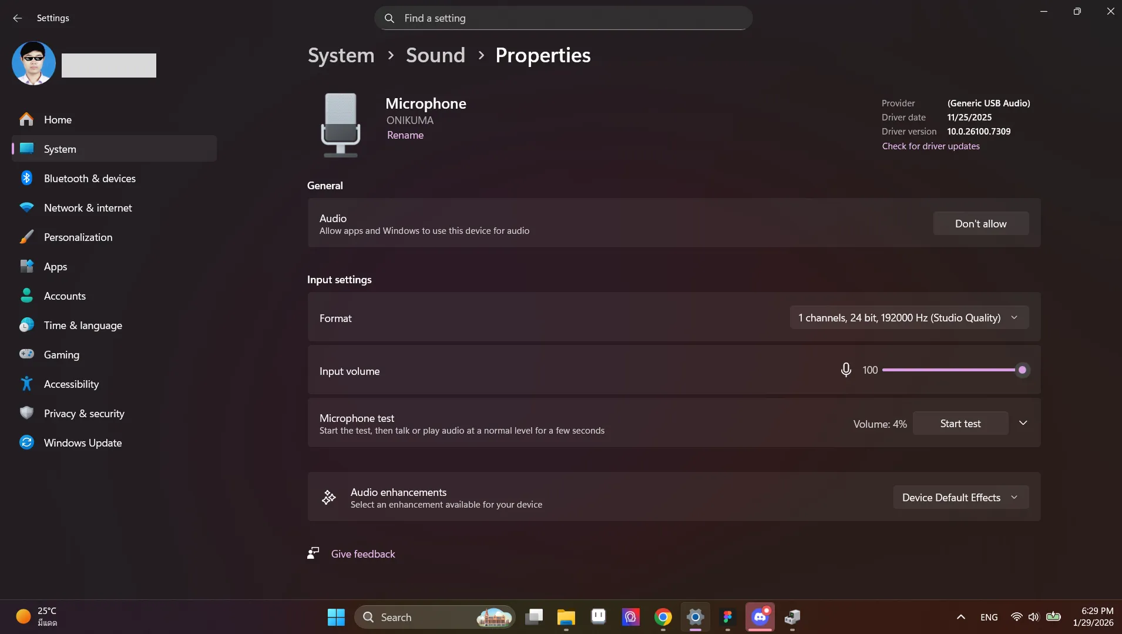The image size is (1122, 634).
Task: Adjust the Input volume slider handle
Action: (1022, 370)
